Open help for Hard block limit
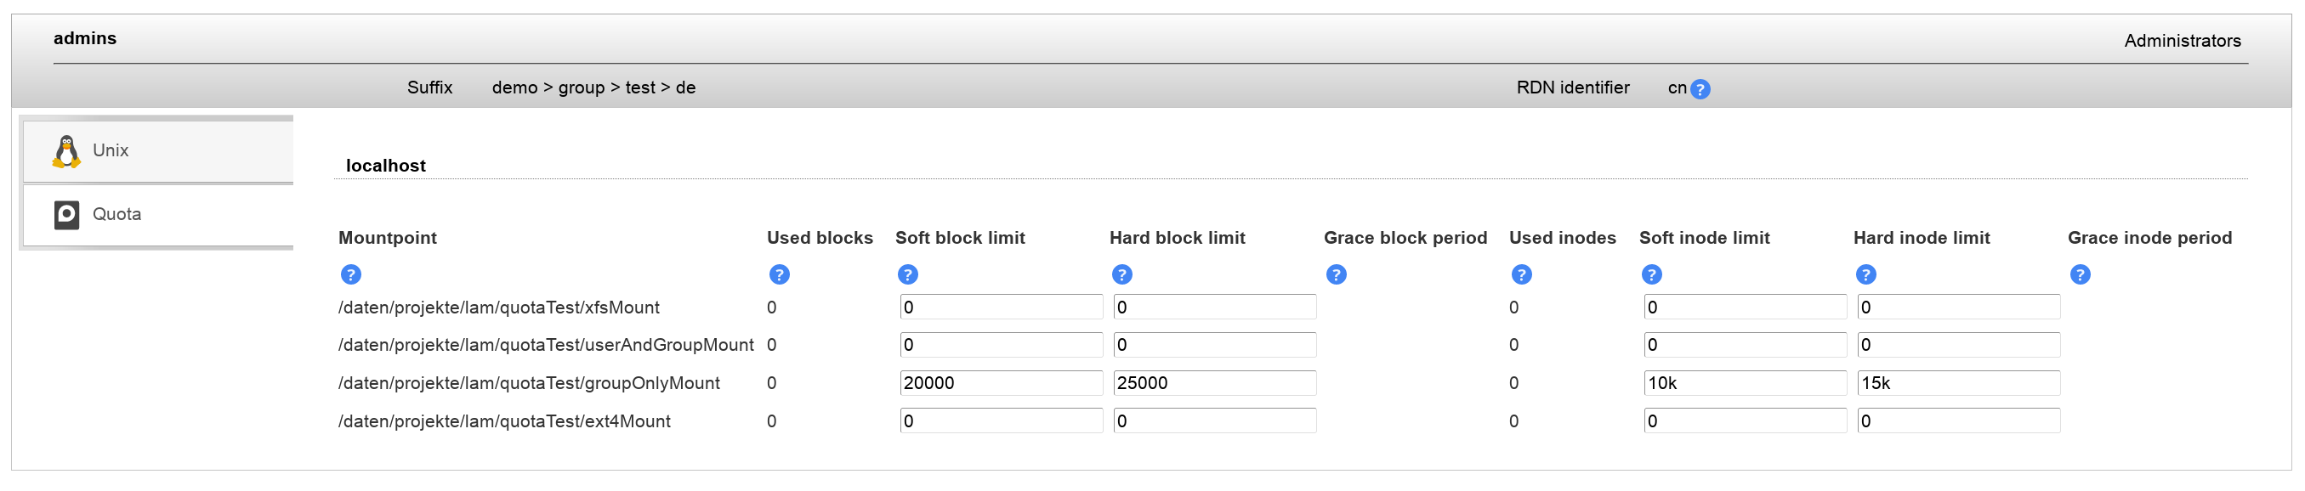Image resolution: width=2305 pixels, height=491 pixels. (x=1121, y=274)
